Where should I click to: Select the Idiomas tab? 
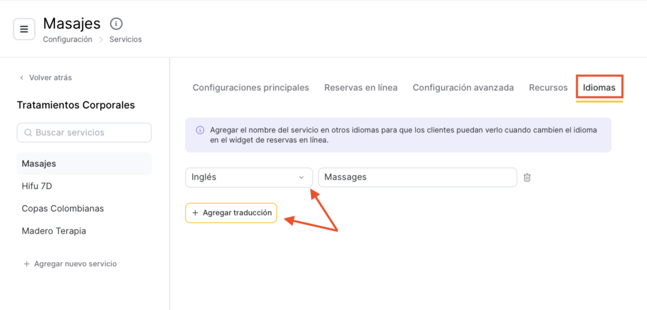[599, 88]
